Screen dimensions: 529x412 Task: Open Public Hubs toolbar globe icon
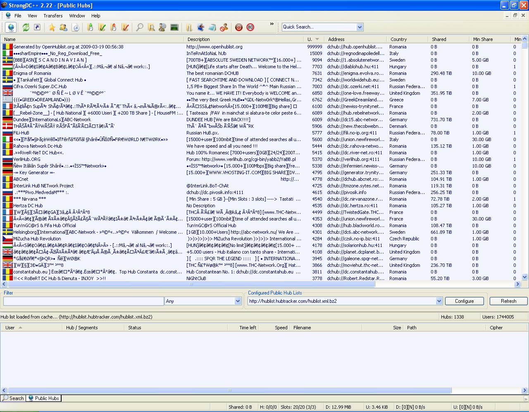tap(11, 27)
